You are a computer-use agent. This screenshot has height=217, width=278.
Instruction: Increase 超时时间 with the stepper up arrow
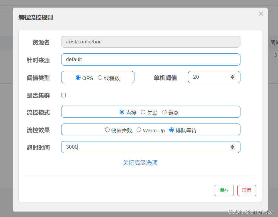coord(233,145)
